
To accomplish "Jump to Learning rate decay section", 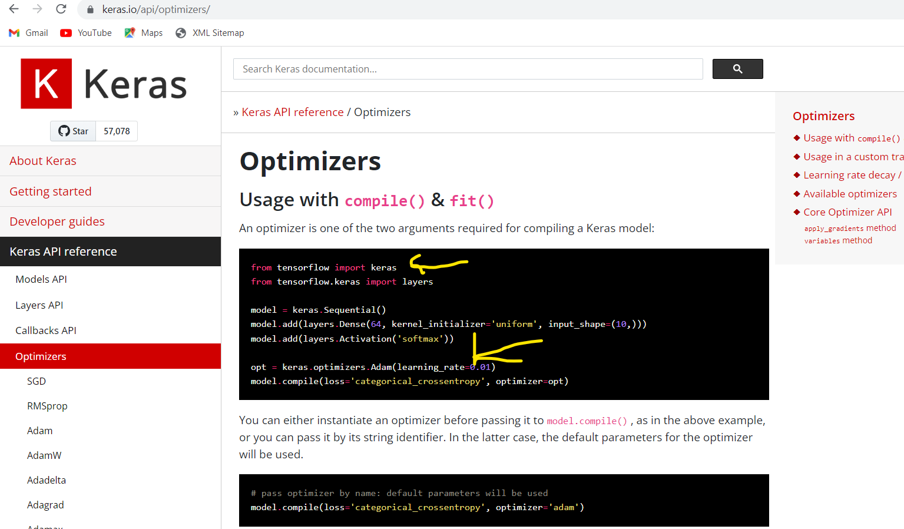I will click(x=852, y=175).
